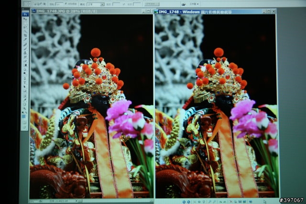Select the Crop tool
This screenshot has width=306, height=204.
click(x=25, y=35)
